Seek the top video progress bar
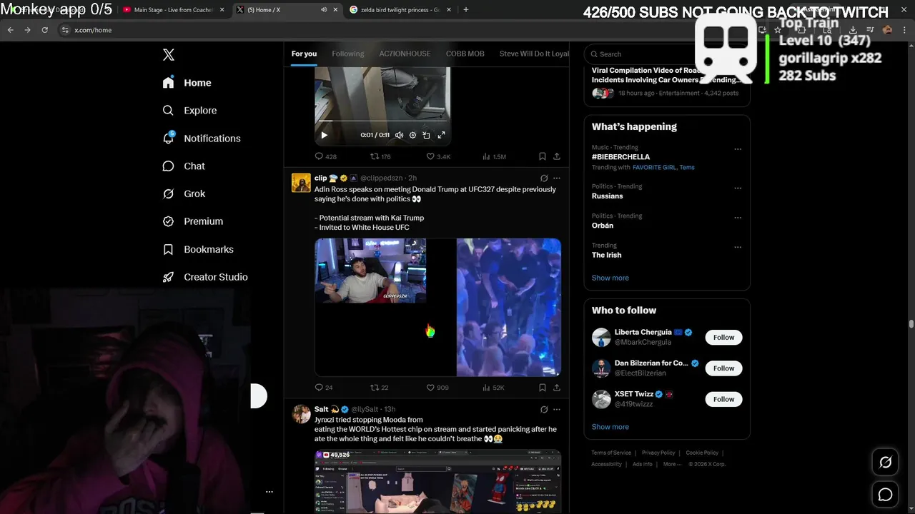The width and height of the screenshot is (915, 514). 383,122
